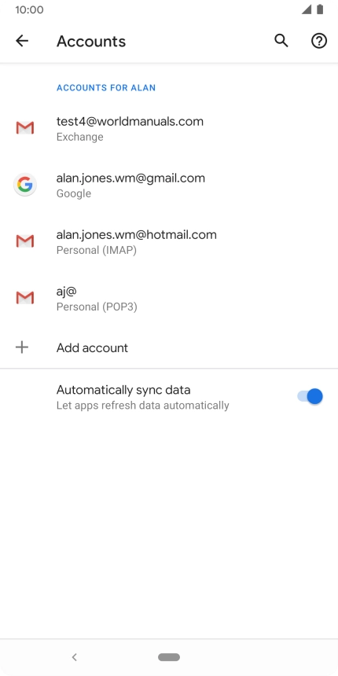The height and width of the screenshot is (676, 338).
Task: Tap Gmail icon for test4@worldmanuals.com
Action: pyautogui.click(x=25, y=128)
